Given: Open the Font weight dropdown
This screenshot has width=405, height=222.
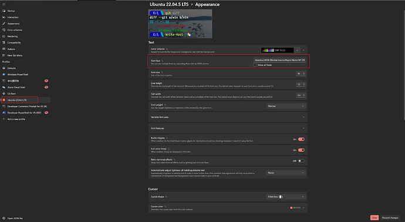Looking at the screenshot, I should (x=286, y=106).
